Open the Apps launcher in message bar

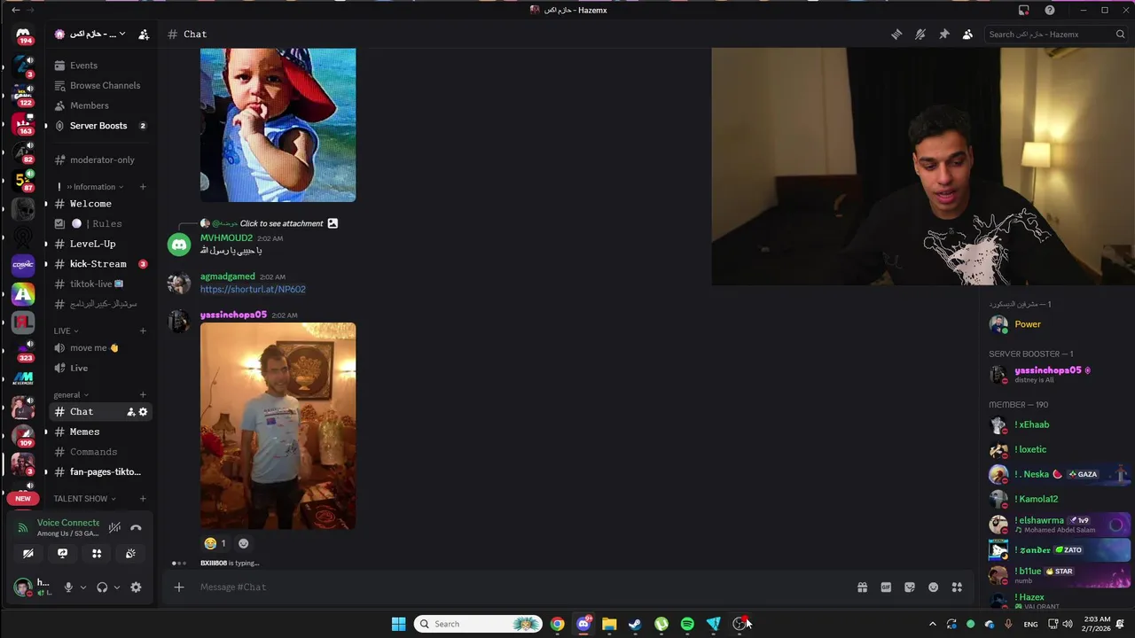957,587
